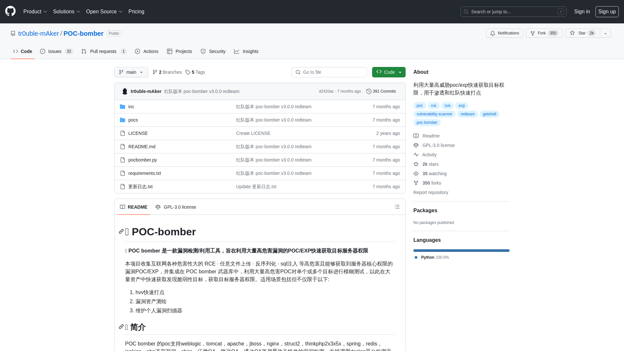Open the green Code dropdown button

pos(389,72)
